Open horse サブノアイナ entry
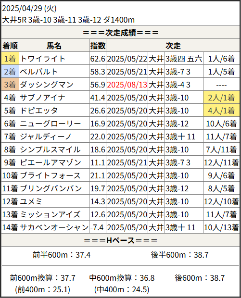The image size is (241, 298). pyautogui.click(x=43, y=98)
